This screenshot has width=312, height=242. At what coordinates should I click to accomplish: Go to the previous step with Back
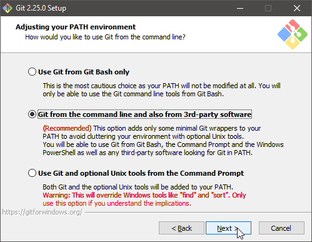pyautogui.click(x=181, y=228)
